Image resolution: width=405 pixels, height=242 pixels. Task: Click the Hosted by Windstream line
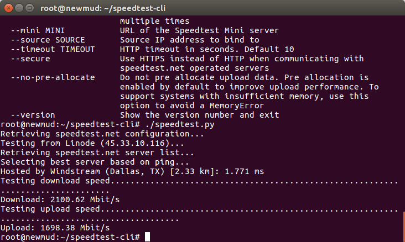click(x=132, y=171)
